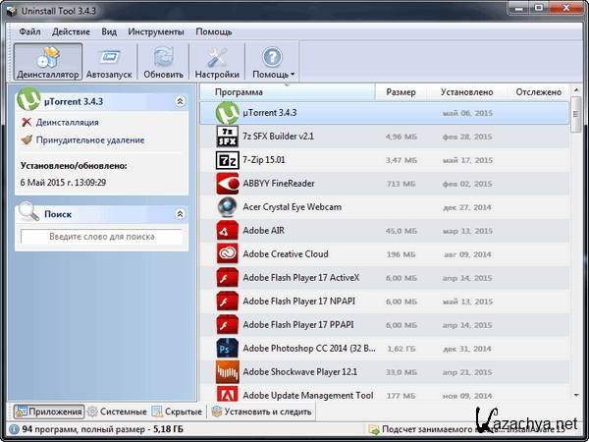This screenshot has width=589, height=442.
Task: Select Acer Crystal Eye Webcam entry
Action: coord(292,207)
